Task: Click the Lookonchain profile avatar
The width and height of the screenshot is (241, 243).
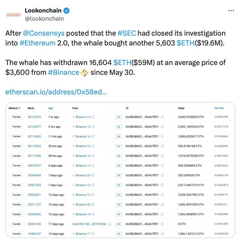Action: pos(14,15)
